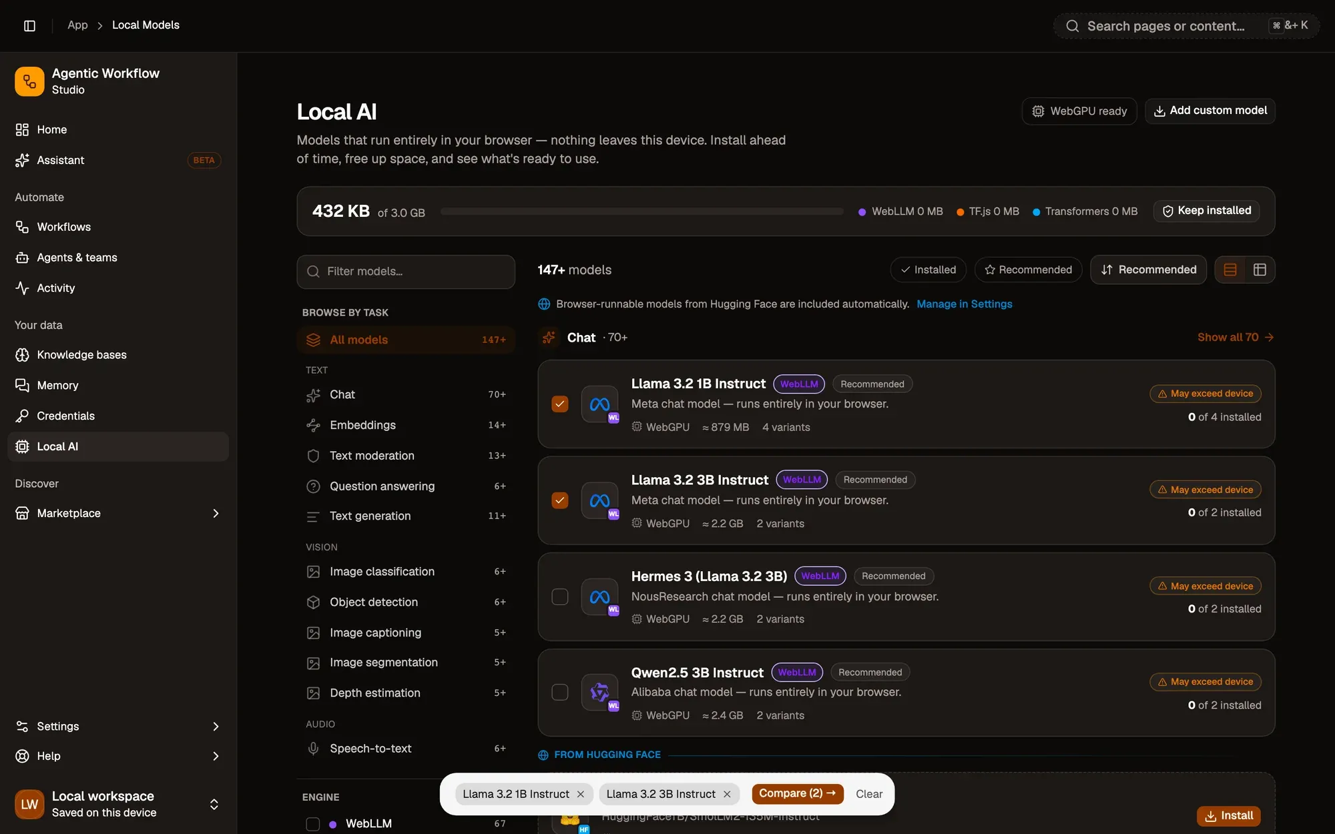Open the Assistant page
This screenshot has height=834, width=1335.
[117, 160]
